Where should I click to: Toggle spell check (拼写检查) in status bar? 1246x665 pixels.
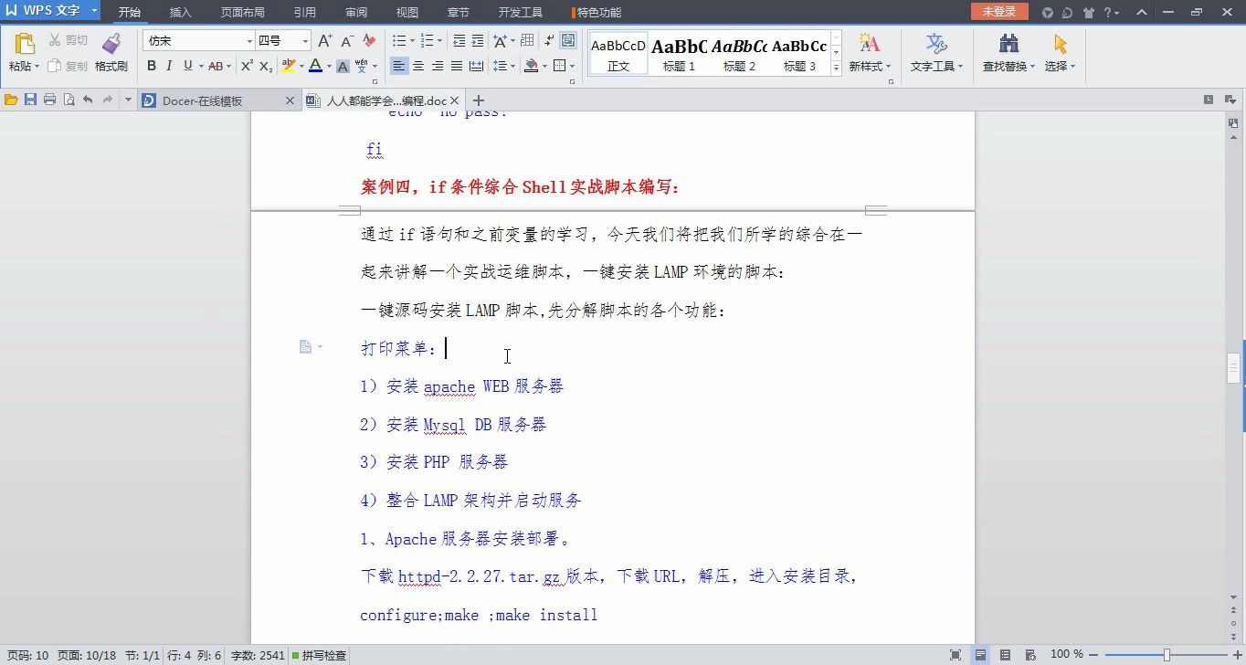click(319, 655)
